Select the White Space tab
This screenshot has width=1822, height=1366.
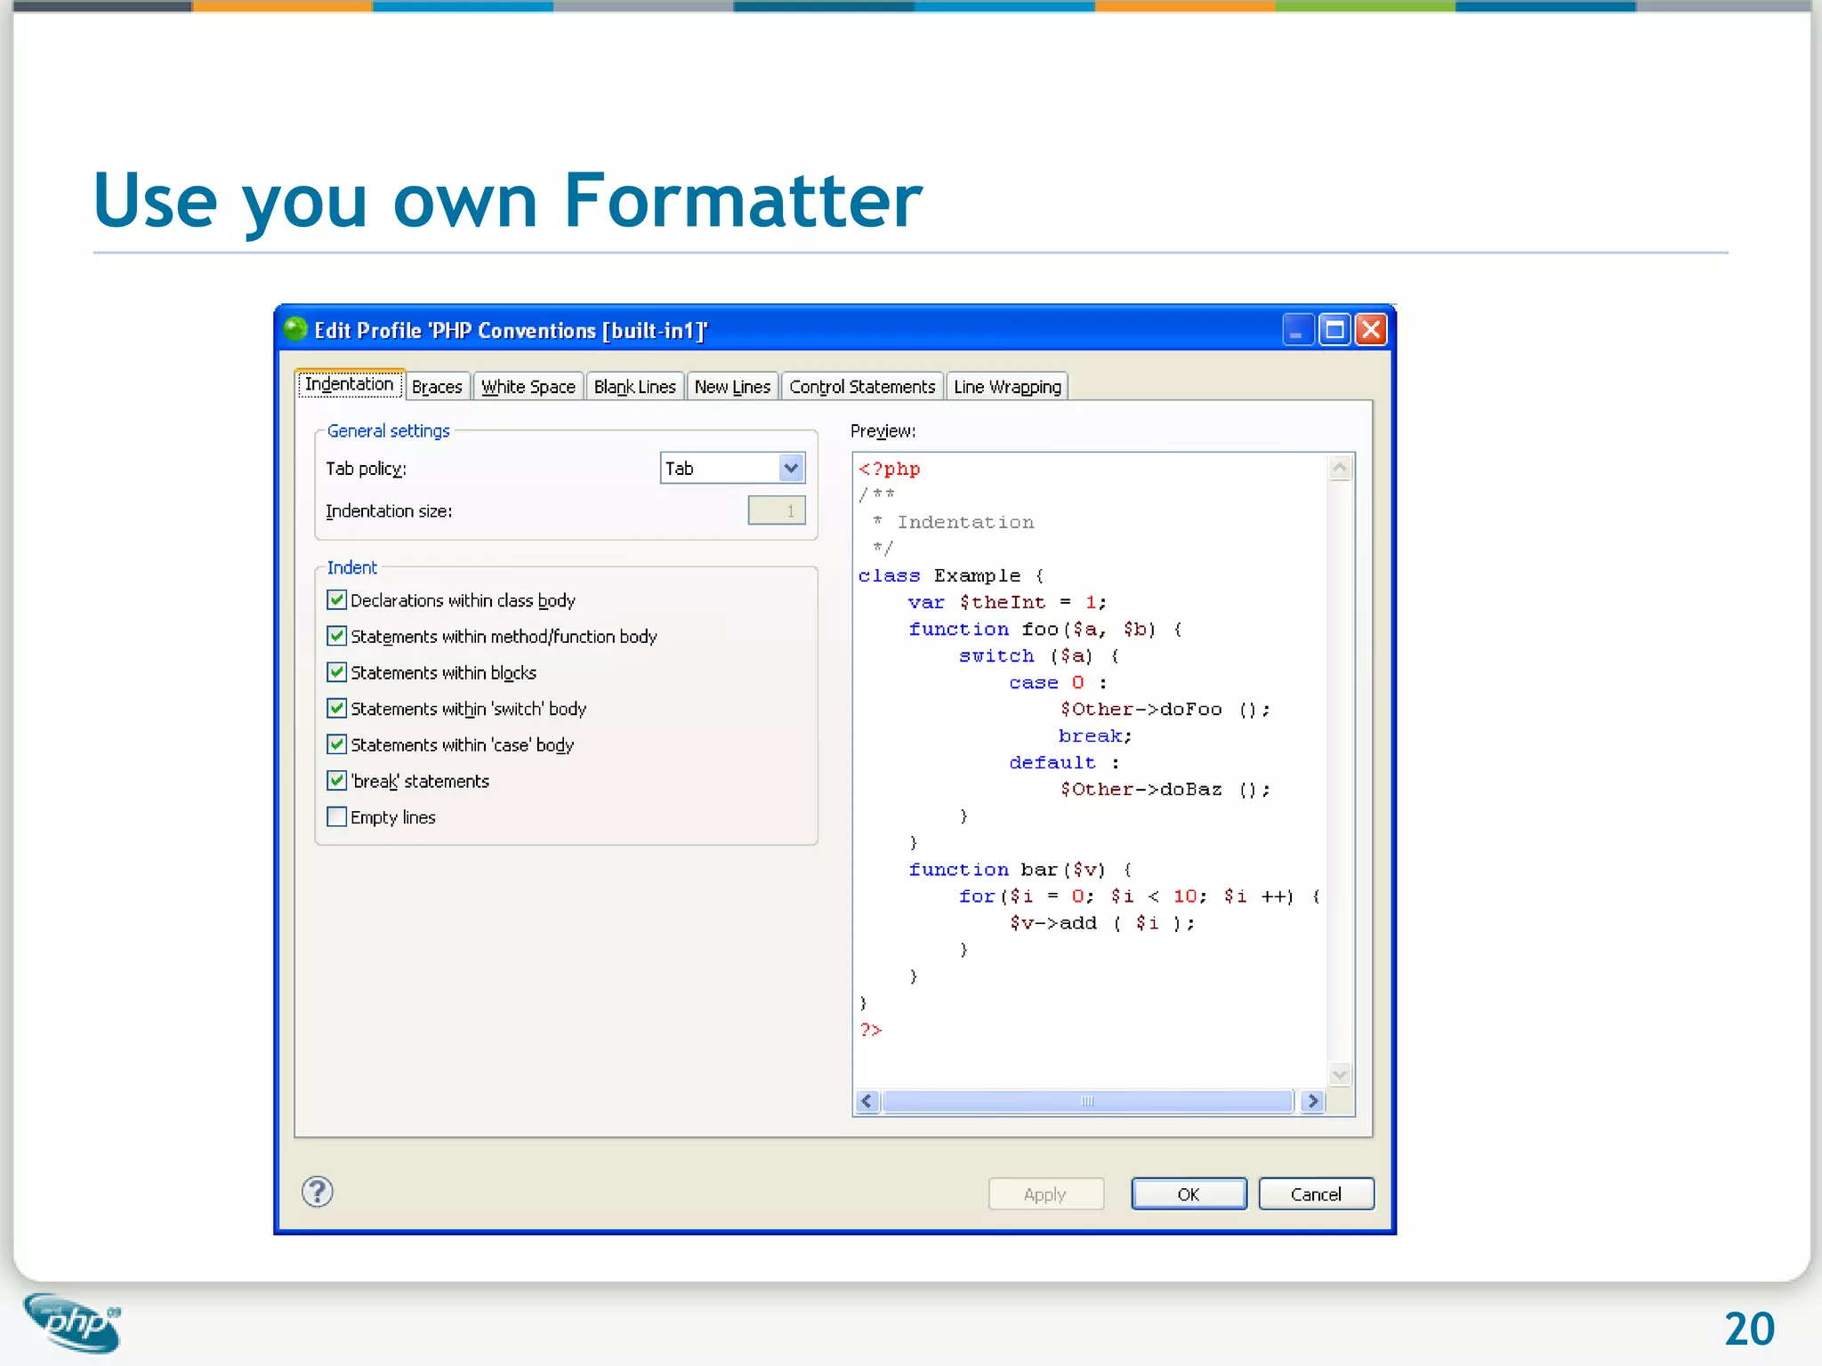click(528, 387)
